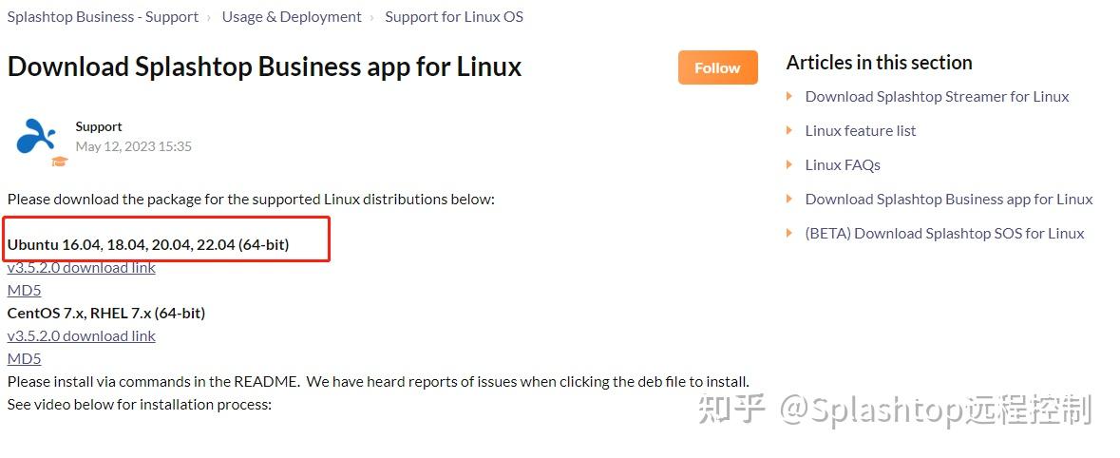Open Linux feature list article
Screen dimensions: 1120x458
click(x=861, y=131)
